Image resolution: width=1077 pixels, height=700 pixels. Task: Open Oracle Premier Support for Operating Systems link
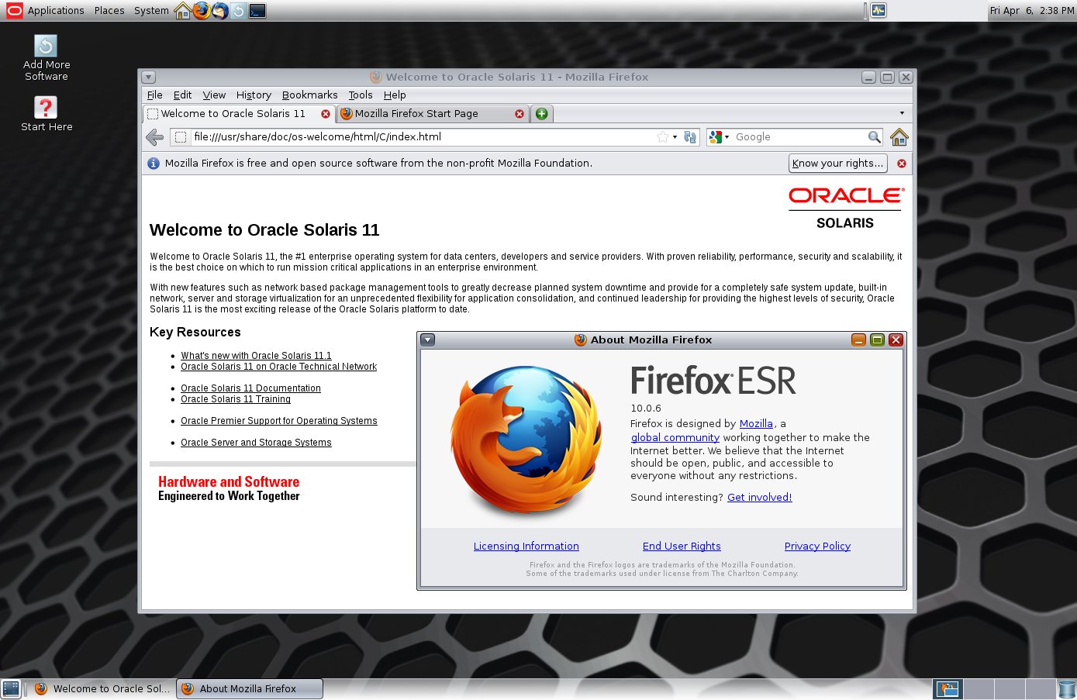tap(279, 421)
